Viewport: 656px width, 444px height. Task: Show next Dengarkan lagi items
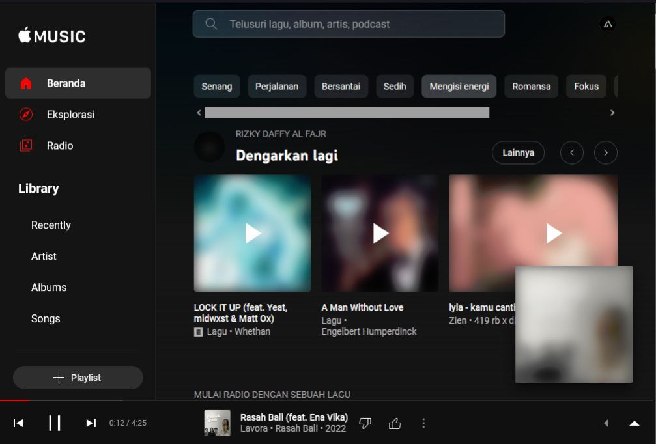tap(606, 152)
